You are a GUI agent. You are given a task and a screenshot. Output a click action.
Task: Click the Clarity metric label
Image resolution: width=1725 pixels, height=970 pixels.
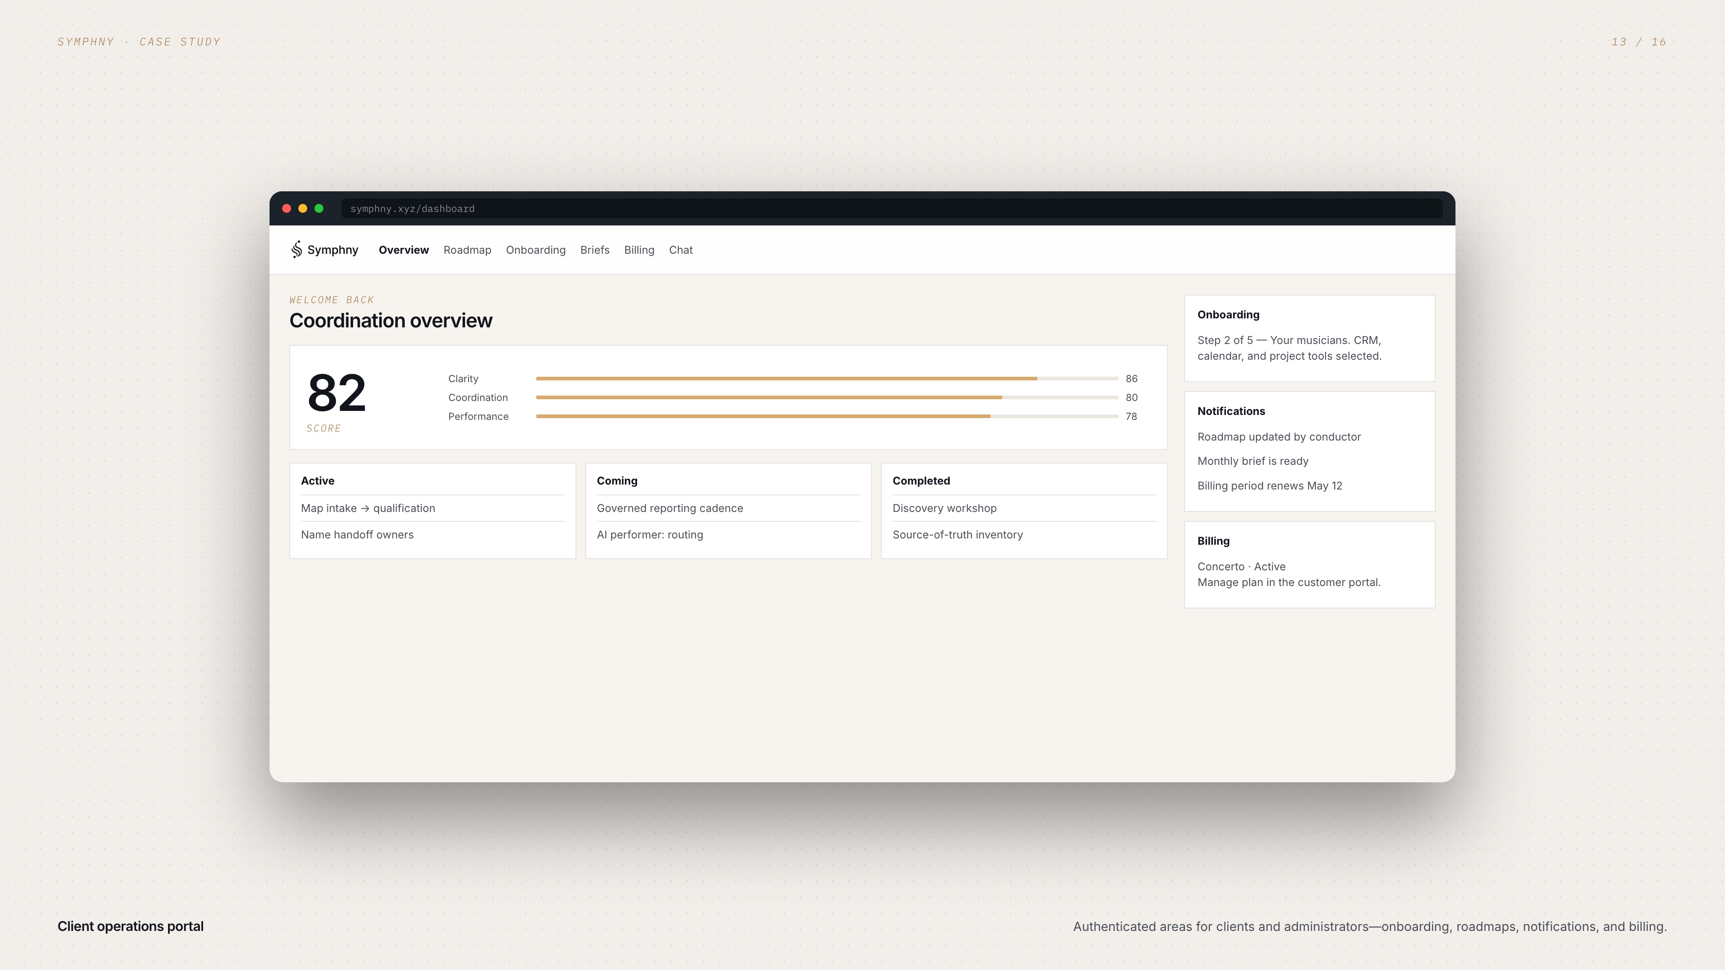coord(464,379)
